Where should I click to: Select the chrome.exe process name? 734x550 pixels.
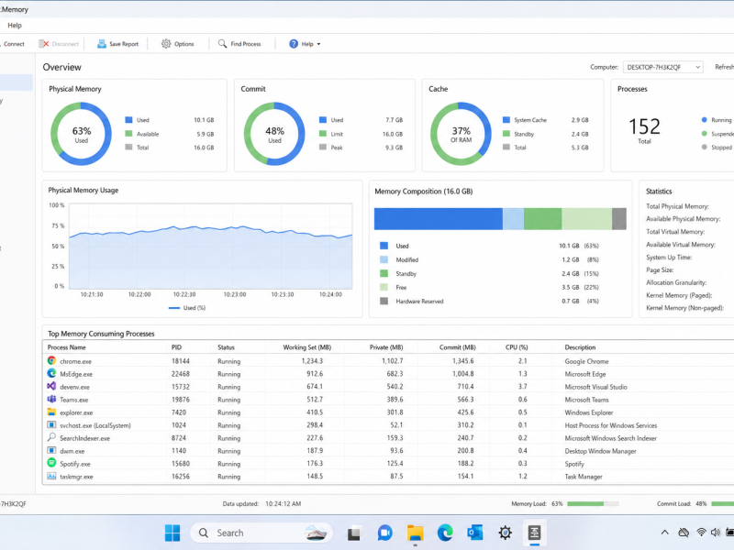(x=76, y=361)
